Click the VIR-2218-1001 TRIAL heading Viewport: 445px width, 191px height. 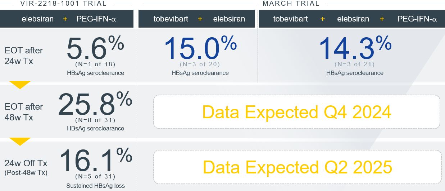63,4
